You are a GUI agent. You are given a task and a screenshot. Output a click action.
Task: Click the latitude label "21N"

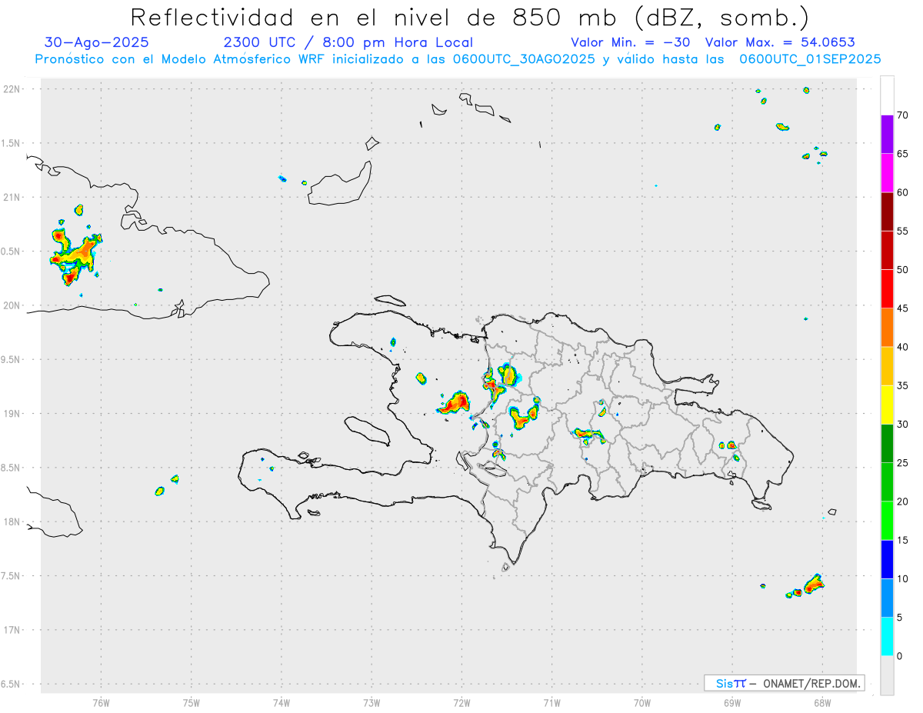click(12, 197)
